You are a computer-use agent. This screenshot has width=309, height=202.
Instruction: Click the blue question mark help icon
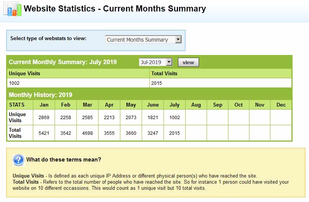tap(18, 160)
